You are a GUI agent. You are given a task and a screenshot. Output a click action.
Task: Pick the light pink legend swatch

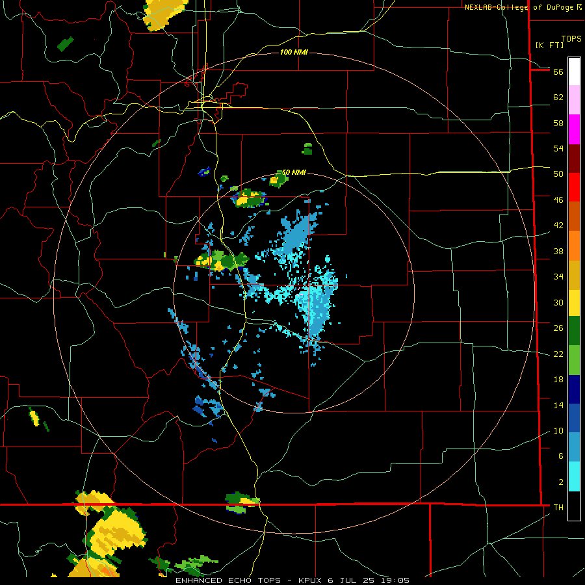pos(574,100)
